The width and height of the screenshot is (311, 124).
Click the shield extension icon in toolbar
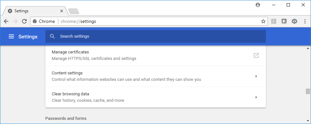[x=284, y=21]
